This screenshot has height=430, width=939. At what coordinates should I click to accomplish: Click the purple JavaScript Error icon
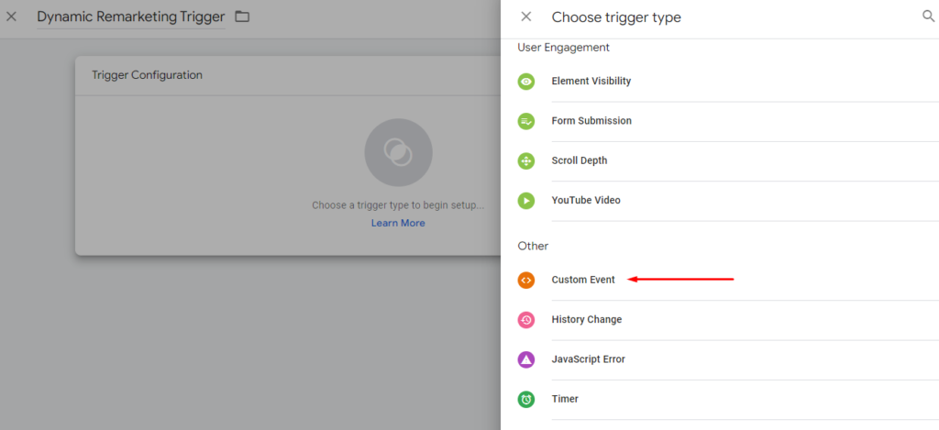click(x=525, y=359)
